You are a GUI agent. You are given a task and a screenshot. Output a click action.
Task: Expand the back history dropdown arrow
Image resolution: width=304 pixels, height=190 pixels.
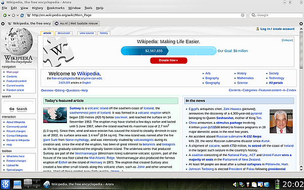[x=9, y=15]
